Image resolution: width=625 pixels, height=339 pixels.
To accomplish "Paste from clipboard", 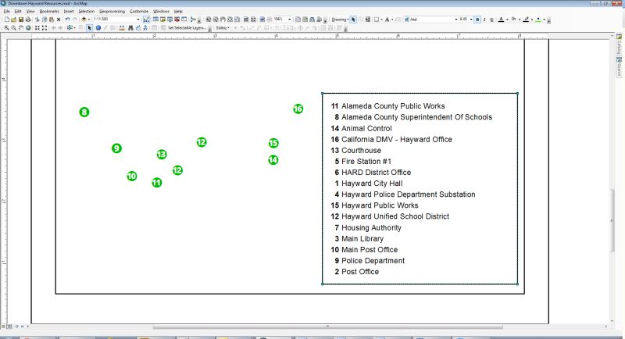I will 52,19.
